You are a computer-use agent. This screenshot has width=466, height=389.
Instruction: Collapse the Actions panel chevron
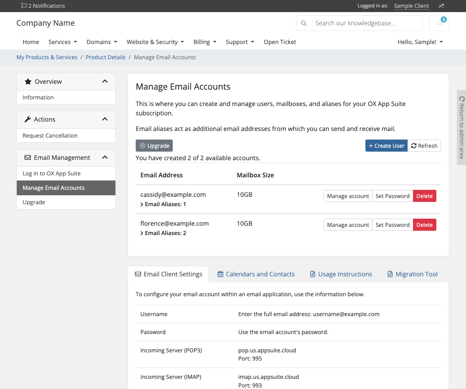click(x=105, y=119)
